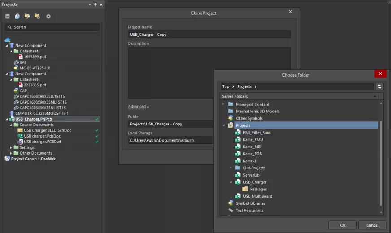Image resolution: width=391 pixels, height=233 pixels.
Task: Click the cloud server icon in project tree
Action: coord(8,40)
